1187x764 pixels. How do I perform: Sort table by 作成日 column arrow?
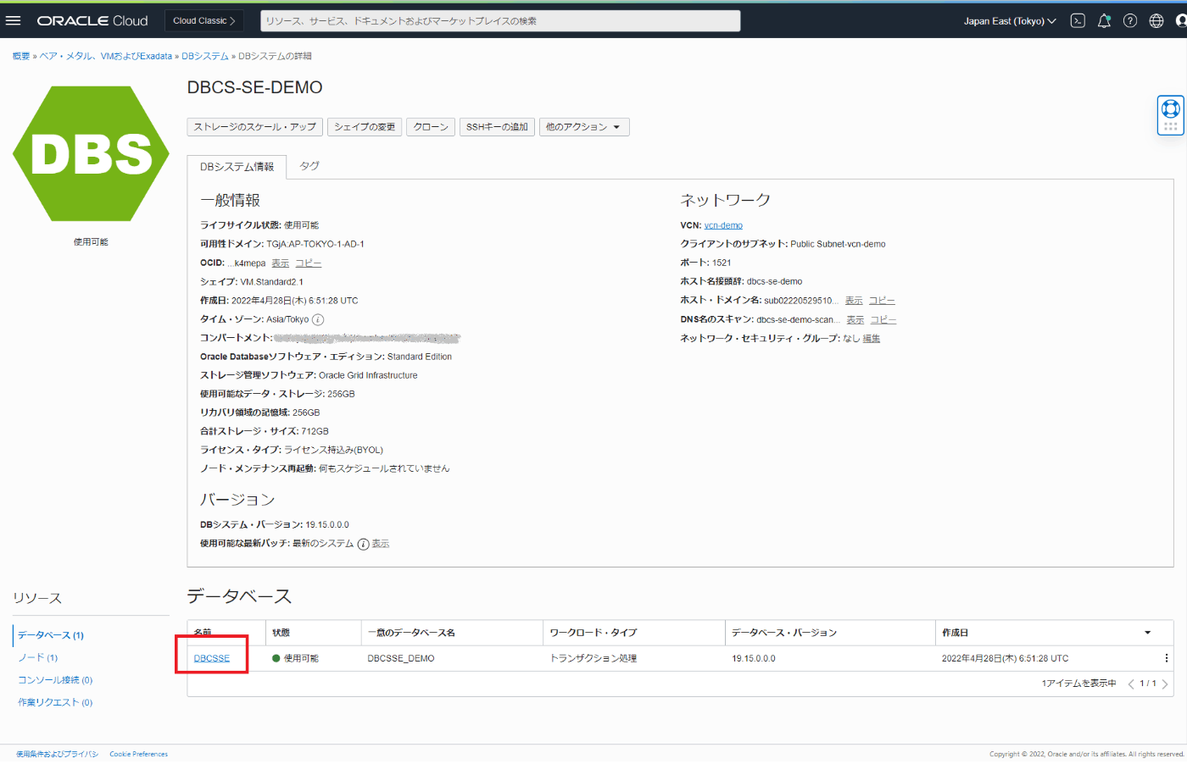click(1148, 633)
